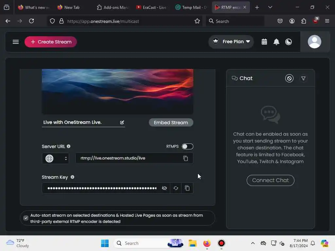Click the Windows taskbar search box
This screenshot has width=335, height=251.
tap(149, 243)
